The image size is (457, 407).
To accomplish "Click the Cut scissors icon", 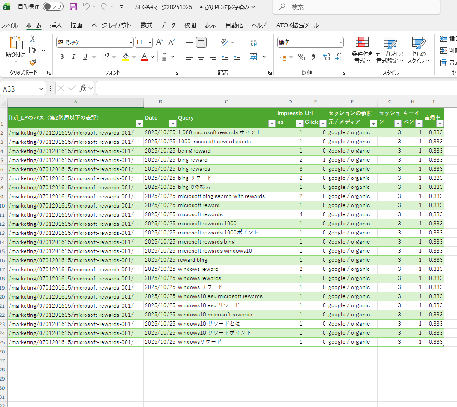I will (x=33, y=40).
